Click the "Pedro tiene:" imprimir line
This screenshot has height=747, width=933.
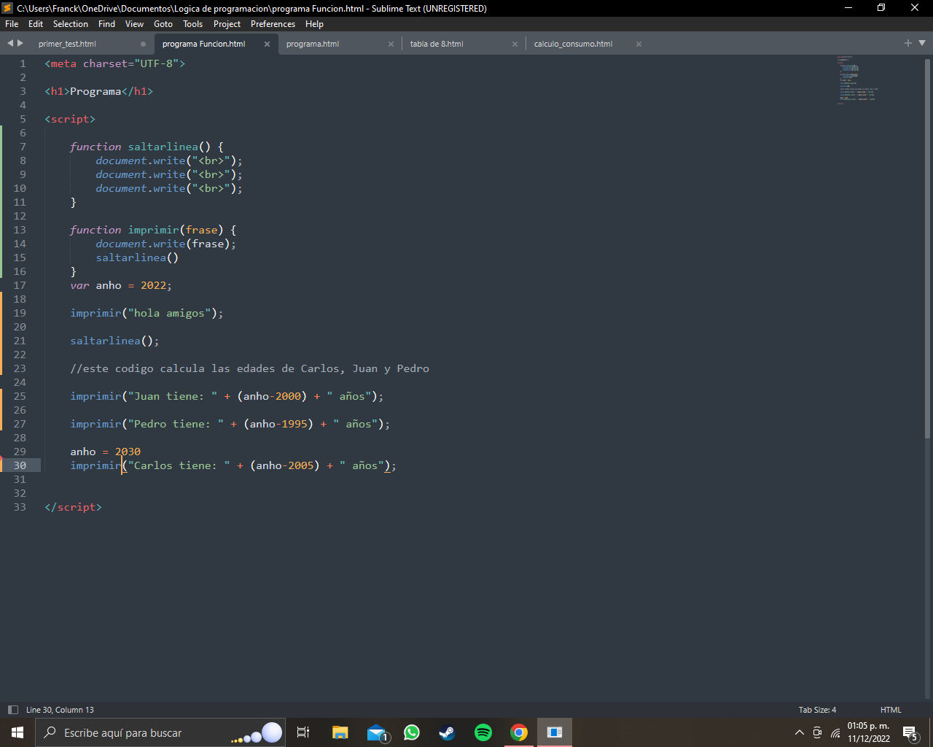pos(230,424)
